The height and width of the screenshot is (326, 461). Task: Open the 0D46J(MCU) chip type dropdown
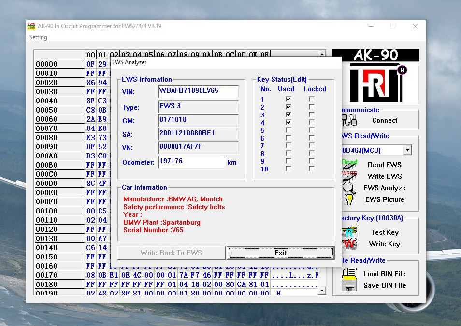(x=407, y=150)
